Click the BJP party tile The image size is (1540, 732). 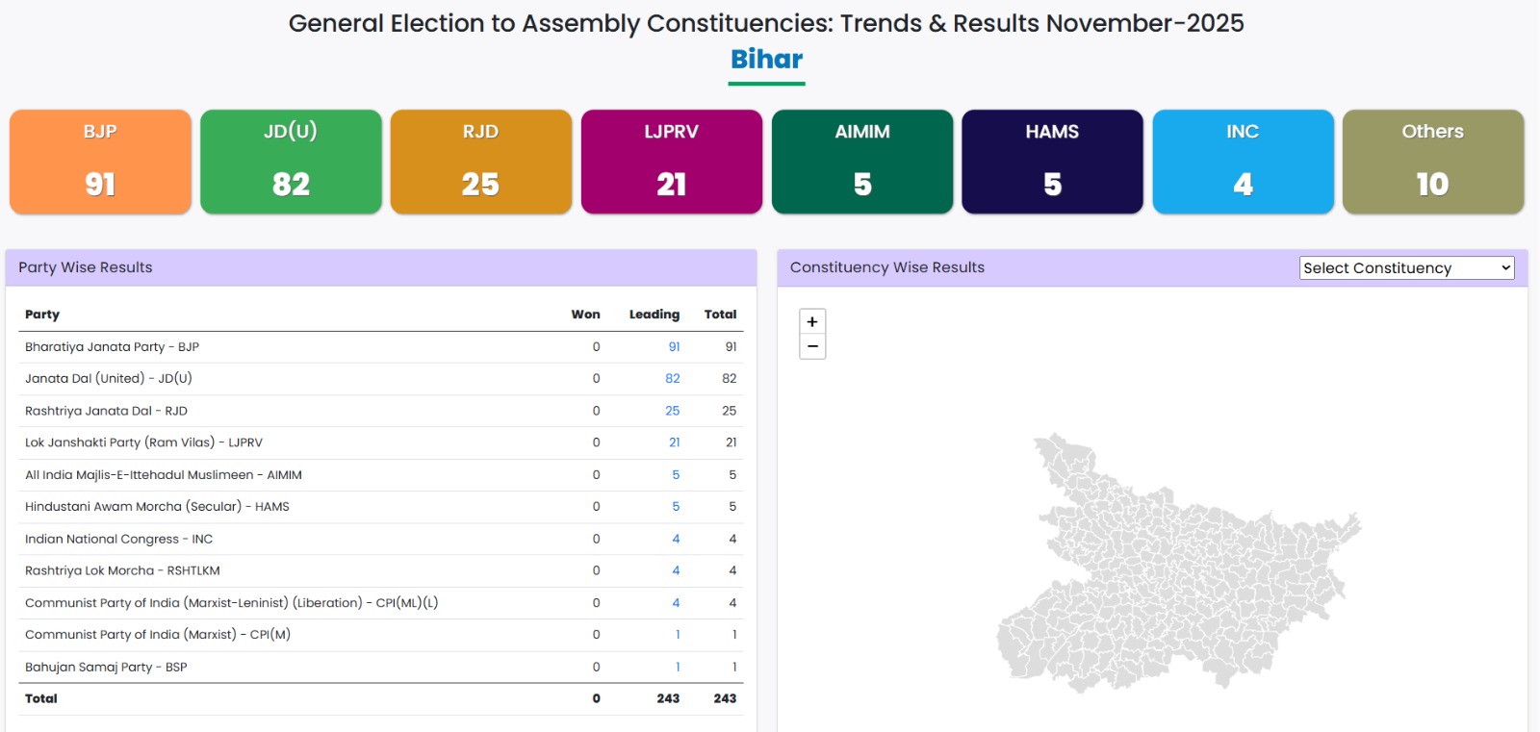(x=100, y=162)
